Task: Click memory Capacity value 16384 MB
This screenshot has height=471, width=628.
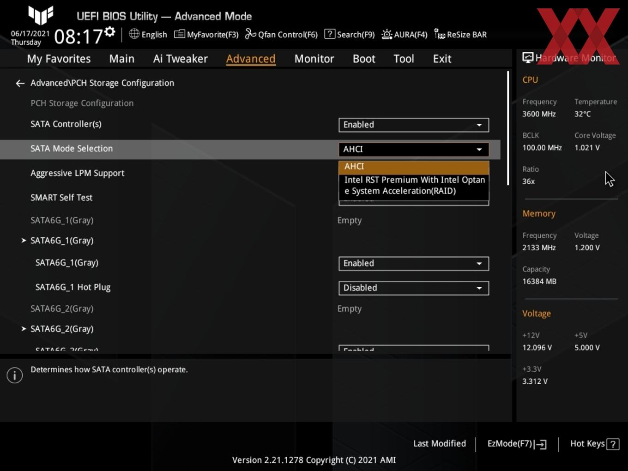Action: (539, 281)
